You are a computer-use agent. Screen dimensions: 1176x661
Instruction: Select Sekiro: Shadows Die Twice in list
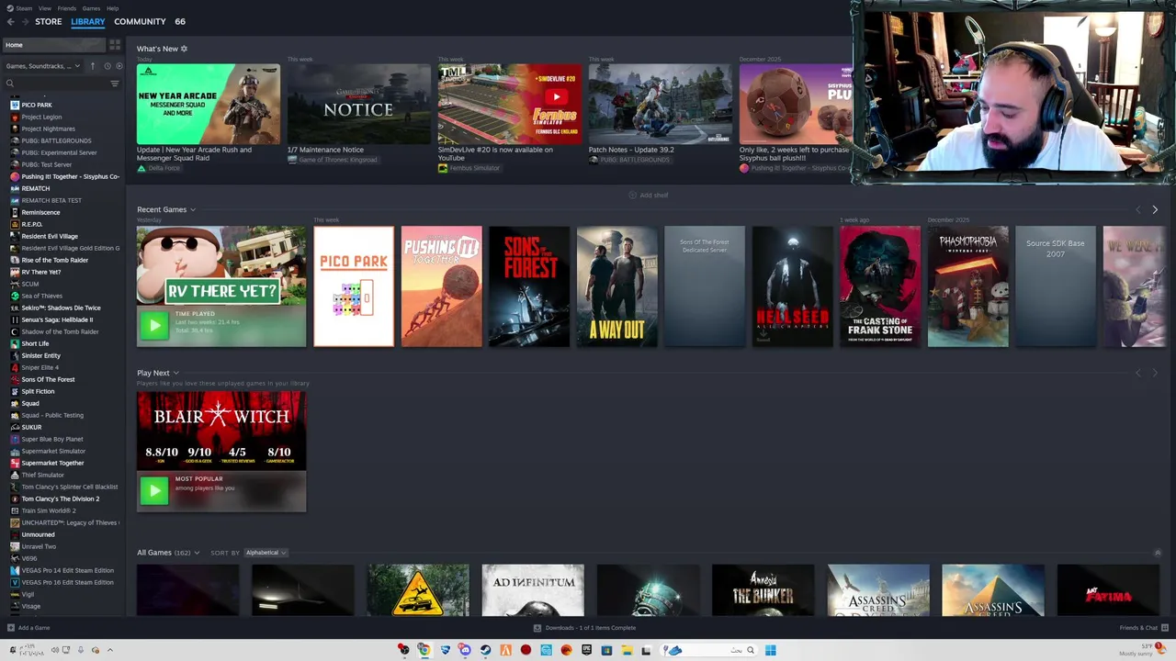click(62, 308)
